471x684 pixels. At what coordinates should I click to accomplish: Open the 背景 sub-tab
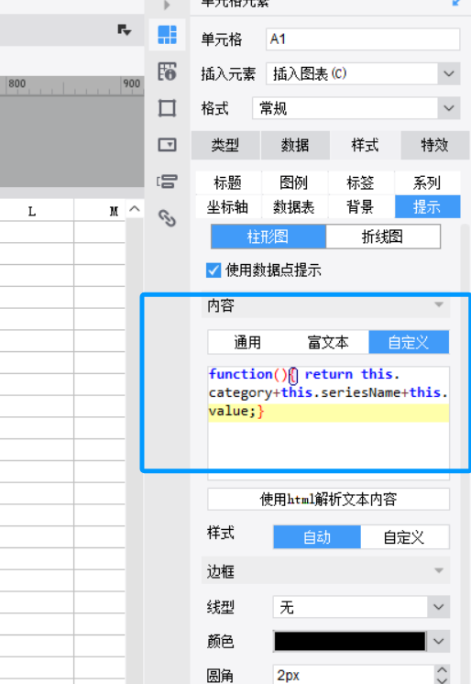[361, 207]
